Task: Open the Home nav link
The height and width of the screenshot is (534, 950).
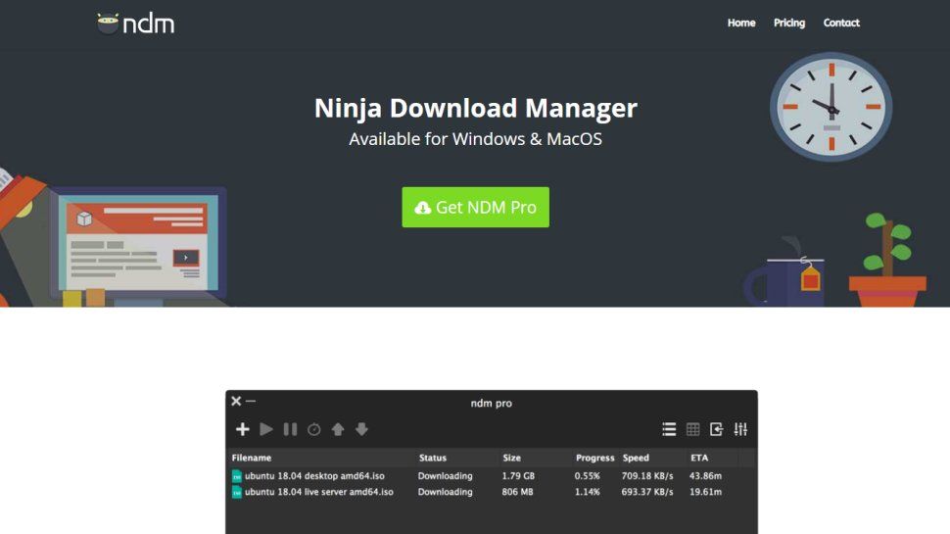Action: [741, 24]
